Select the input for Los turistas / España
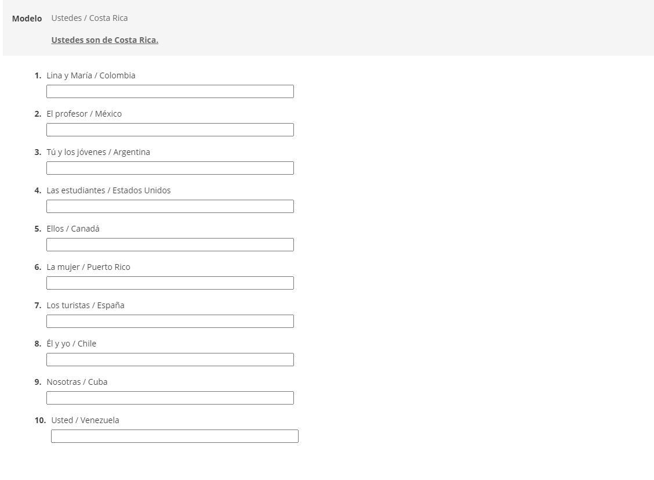This screenshot has height=480, width=654. coord(170,322)
